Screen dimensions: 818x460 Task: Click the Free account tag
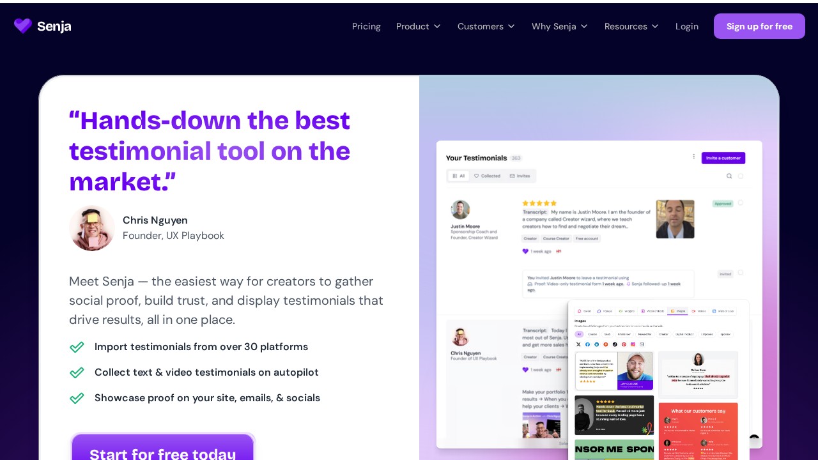[587, 238]
